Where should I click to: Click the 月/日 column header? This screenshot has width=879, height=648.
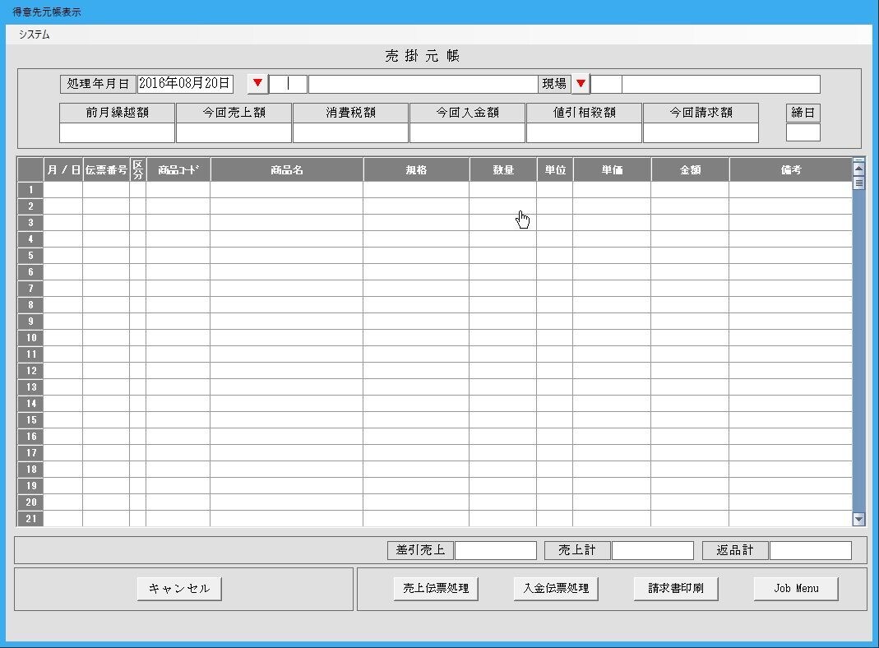(62, 170)
